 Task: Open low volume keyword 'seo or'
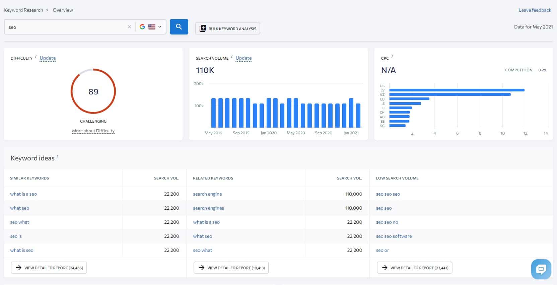pyautogui.click(x=382, y=250)
